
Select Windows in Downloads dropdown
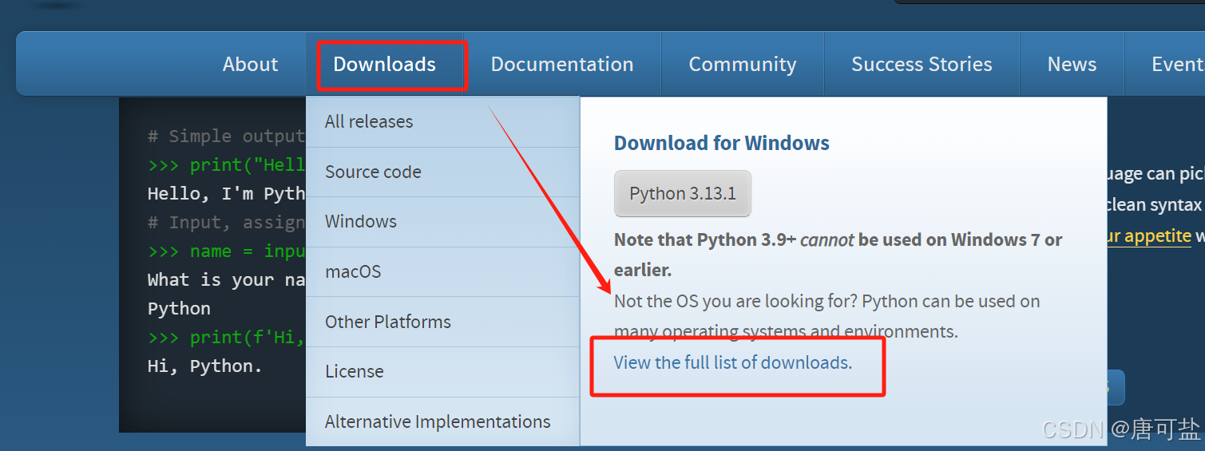click(442, 222)
